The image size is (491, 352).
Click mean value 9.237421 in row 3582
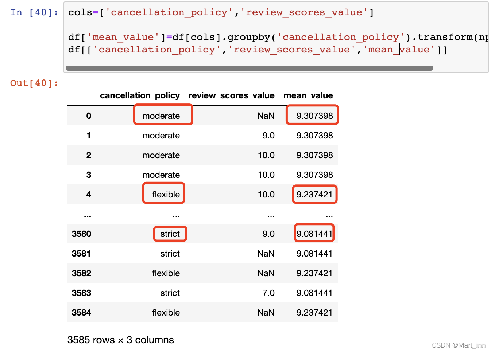click(x=314, y=273)
